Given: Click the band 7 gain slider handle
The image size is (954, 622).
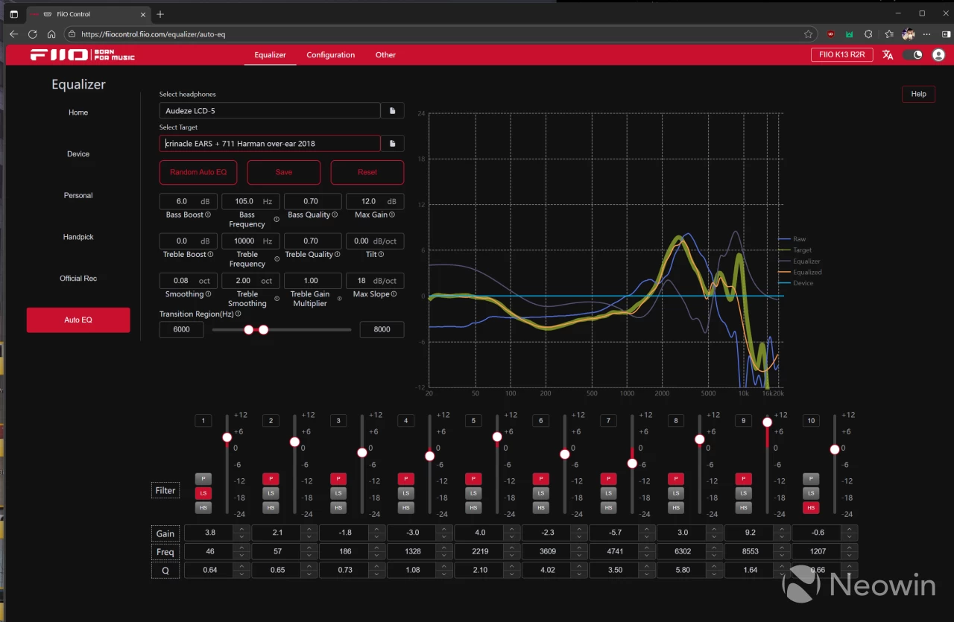Looking at the screenshot, I should (632, 463).
